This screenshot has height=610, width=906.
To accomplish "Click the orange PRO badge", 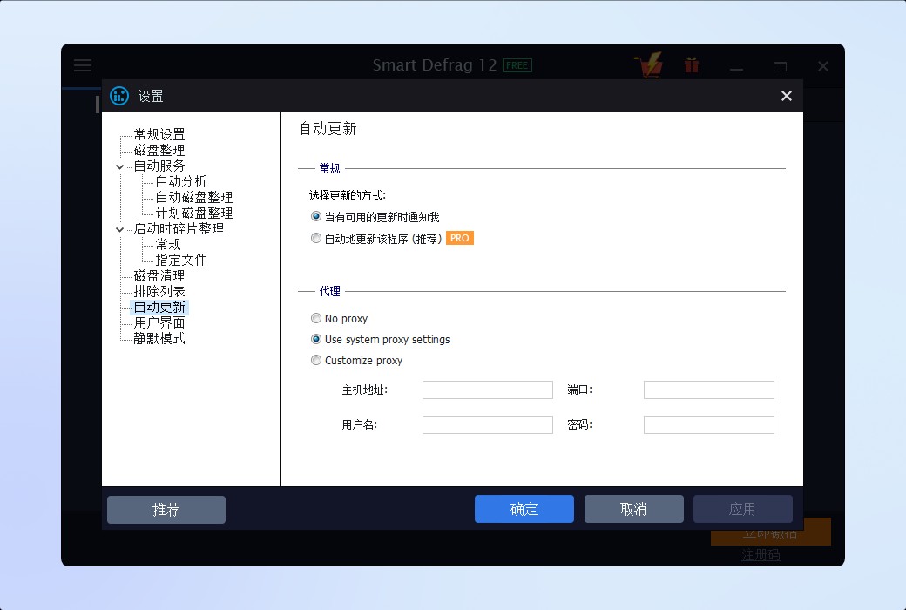I will [460, 238].
